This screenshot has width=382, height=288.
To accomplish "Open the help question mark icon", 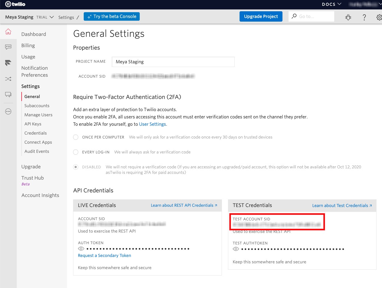I will click(x=364, y=17).
